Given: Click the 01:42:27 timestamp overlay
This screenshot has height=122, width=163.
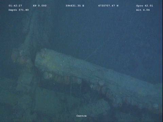Looking at the screenshot, I should (x=15, y=6).
